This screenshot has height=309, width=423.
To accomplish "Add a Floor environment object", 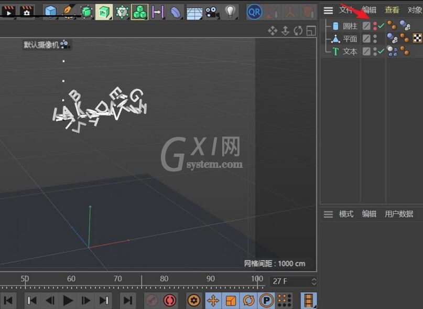I will (194, 13).
